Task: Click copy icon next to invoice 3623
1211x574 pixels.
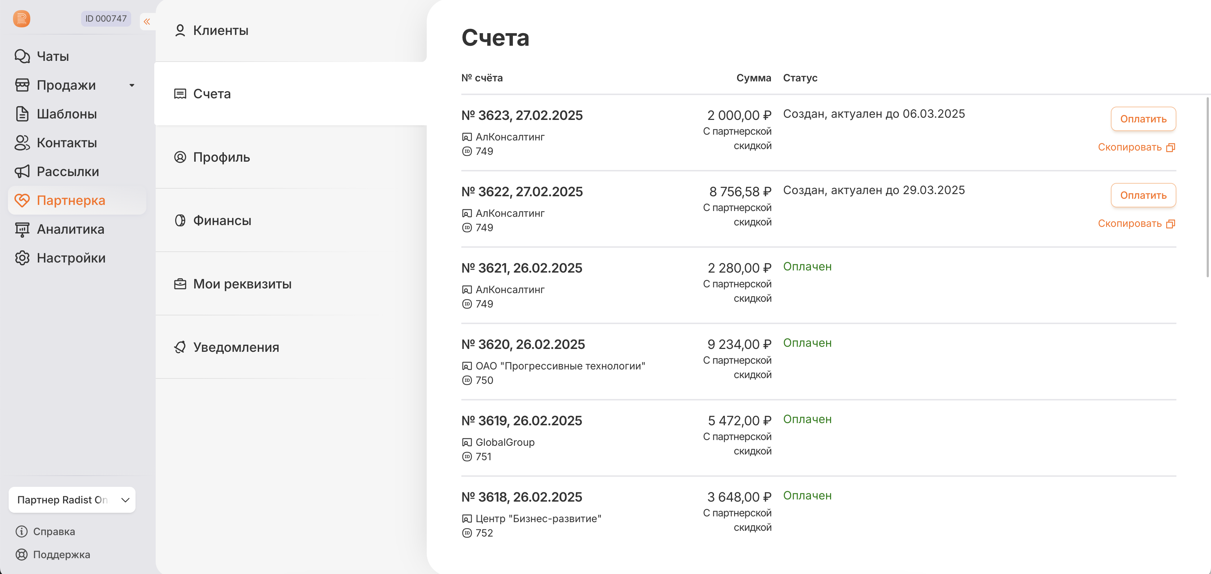Action: point(1171,148)
